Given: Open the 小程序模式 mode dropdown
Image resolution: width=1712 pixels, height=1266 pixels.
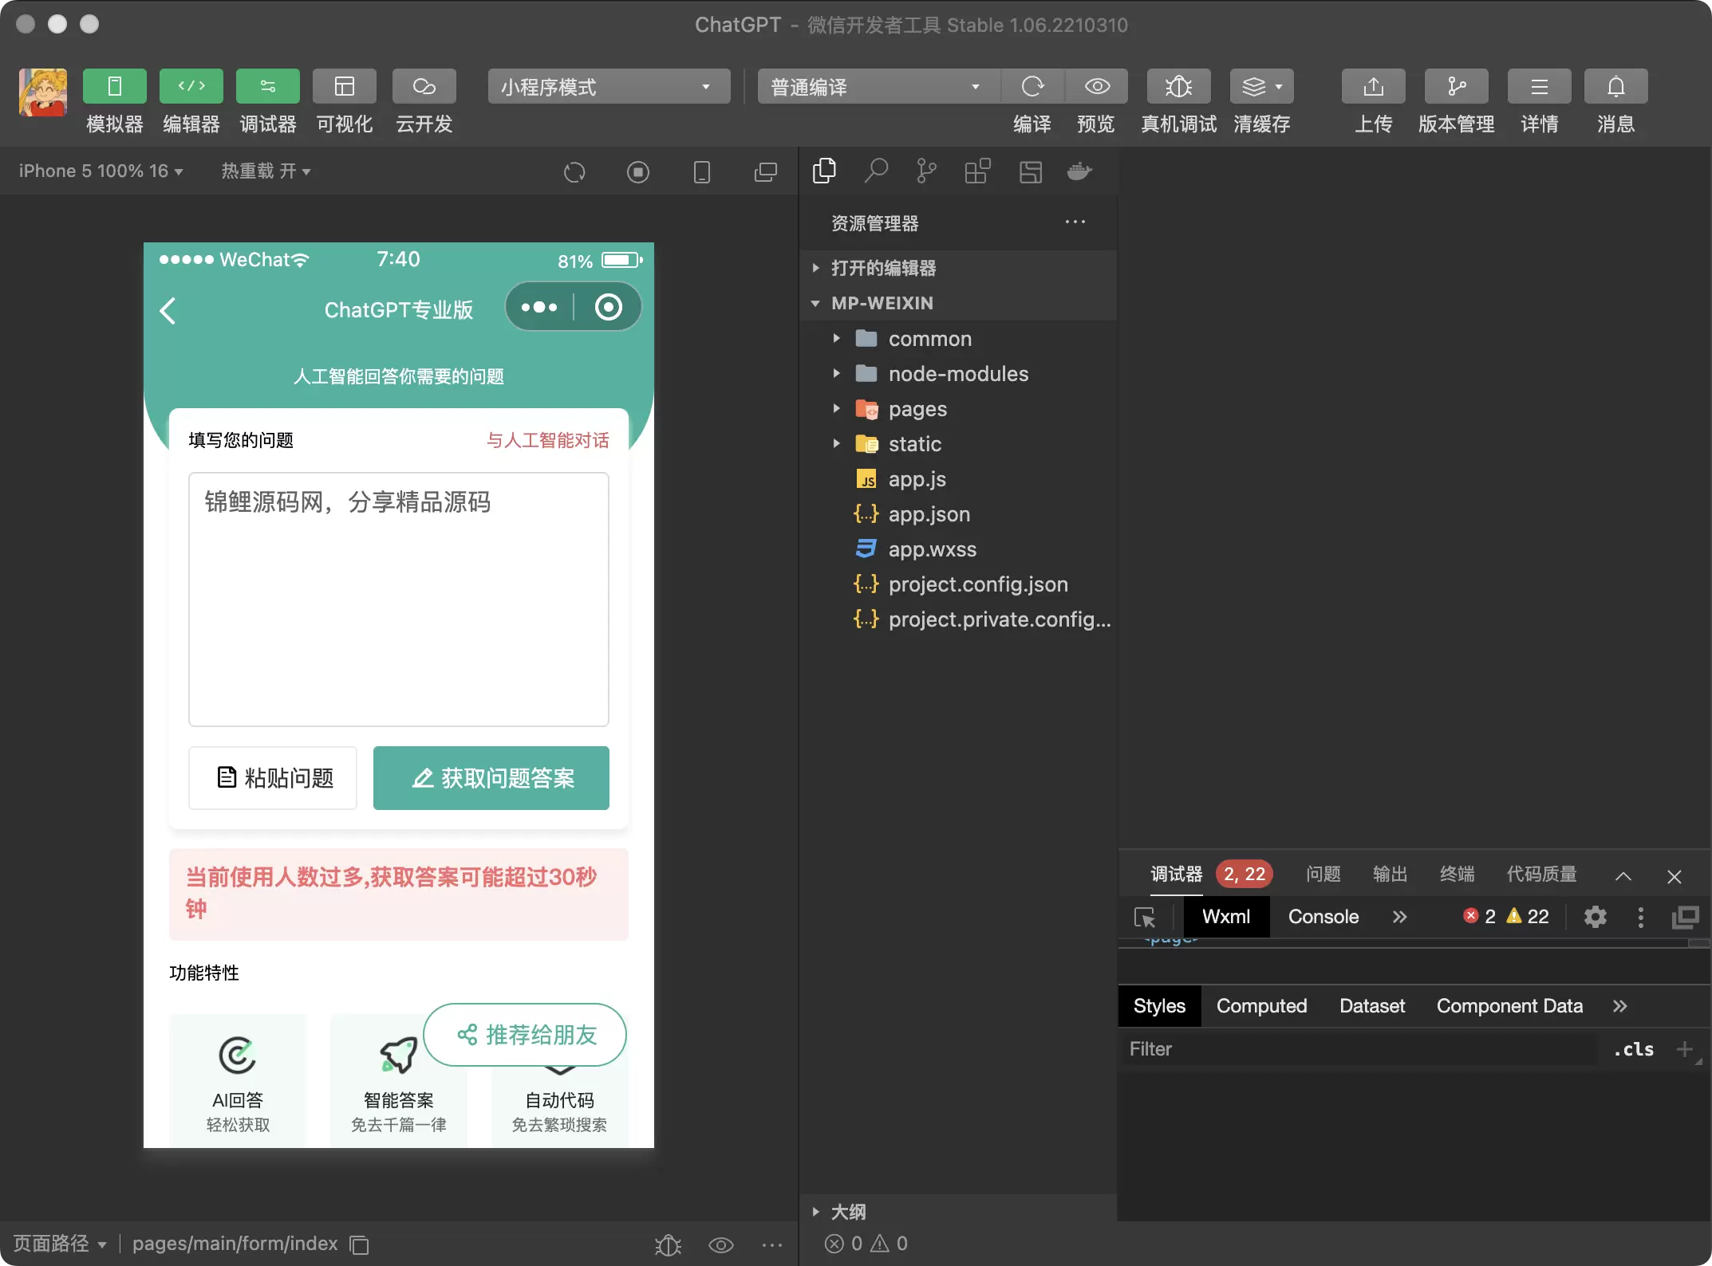Looking at the screenshot, I should 609,86.
